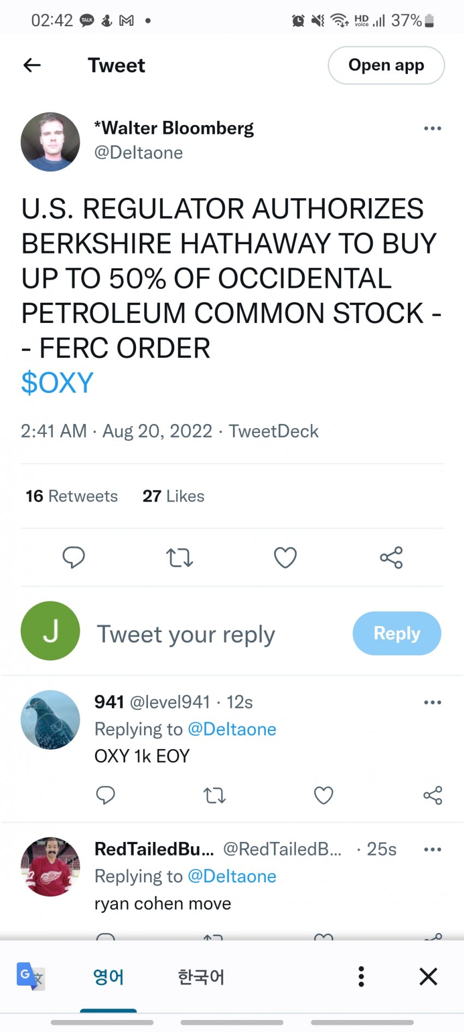Like level941's reply "OXY 1k EOY"
Viewport: 464px width, 1032px height.
pyautogui.click(x=324, y=795)
